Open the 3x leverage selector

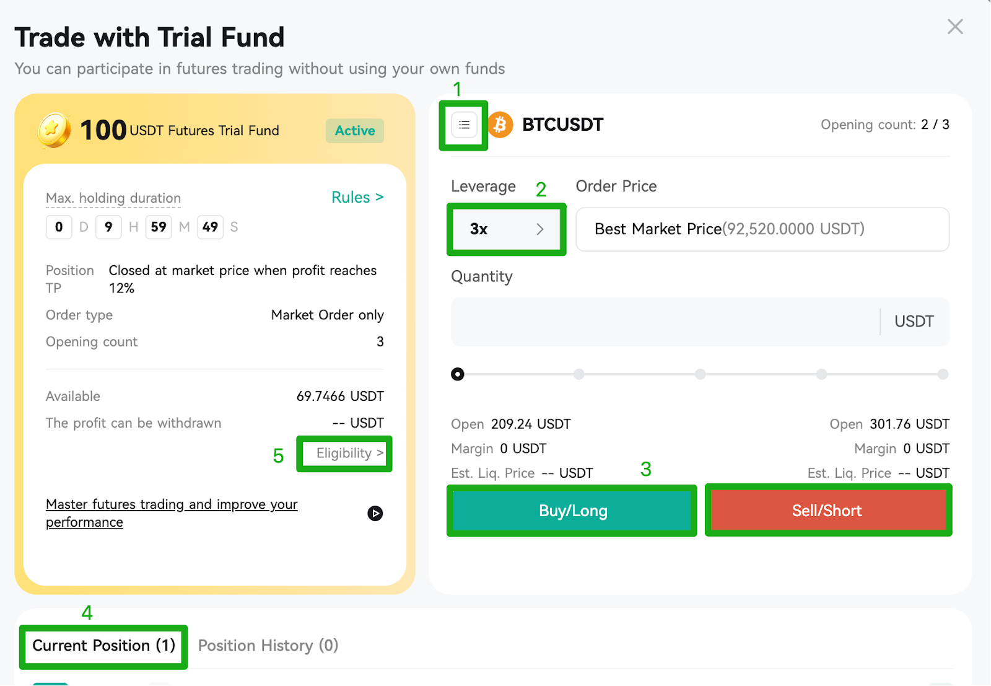506,229
